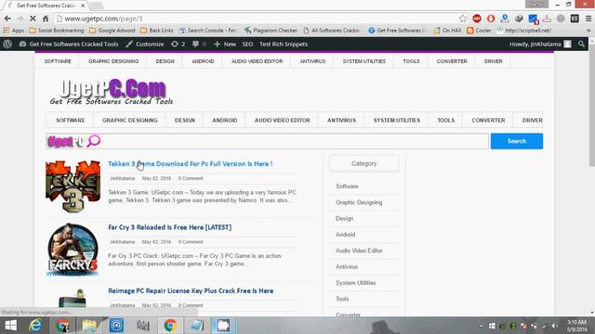
Task: Select ANTIVIRUS in top navigation strip
Action: (312, 61)
